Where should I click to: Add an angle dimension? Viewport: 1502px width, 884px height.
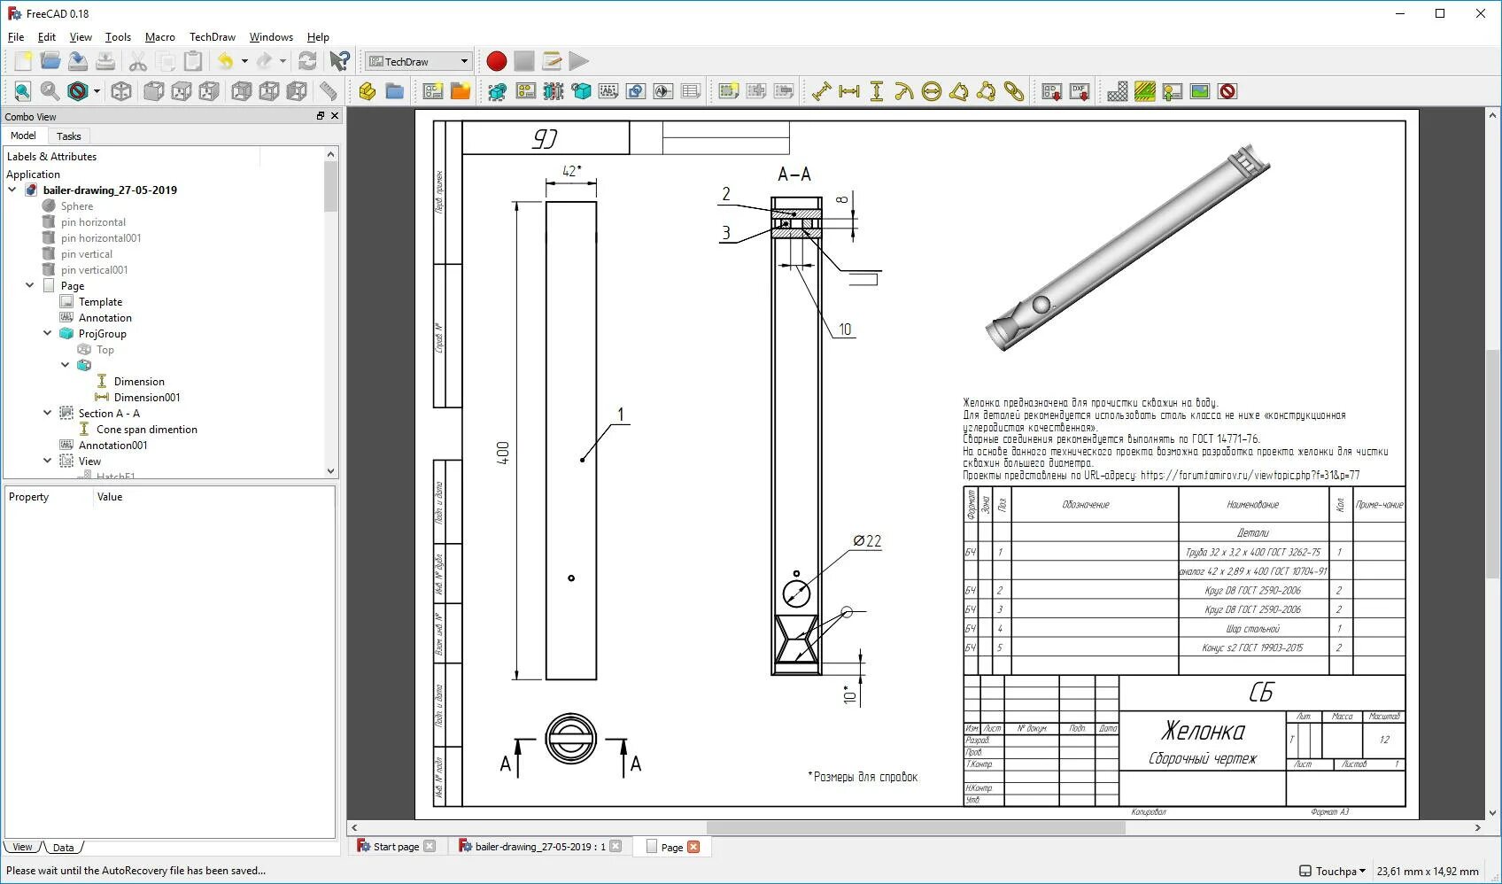tap(959, 91)
